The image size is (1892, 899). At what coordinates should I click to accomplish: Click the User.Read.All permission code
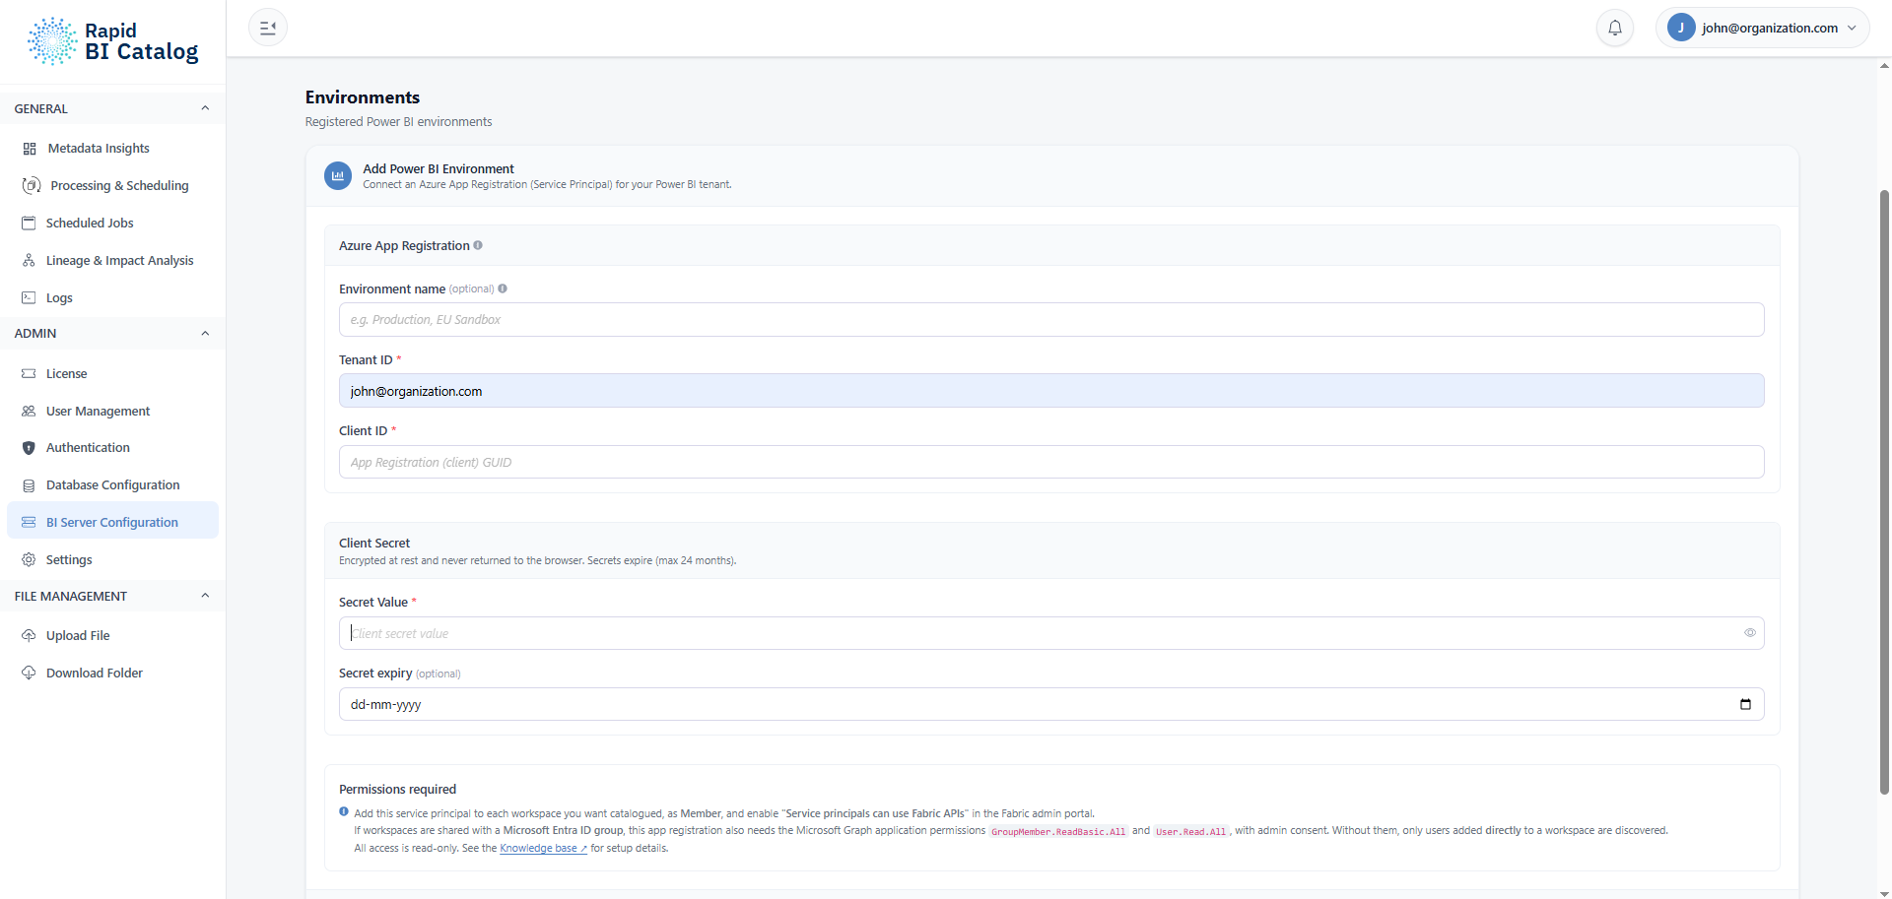pyautogui.click(x=1191, y=831)
